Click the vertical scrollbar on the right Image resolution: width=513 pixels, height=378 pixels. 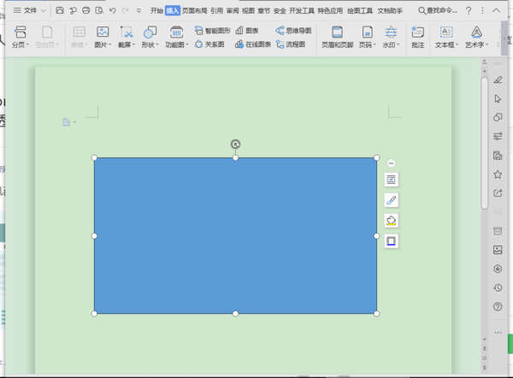[x=485, y=141]
